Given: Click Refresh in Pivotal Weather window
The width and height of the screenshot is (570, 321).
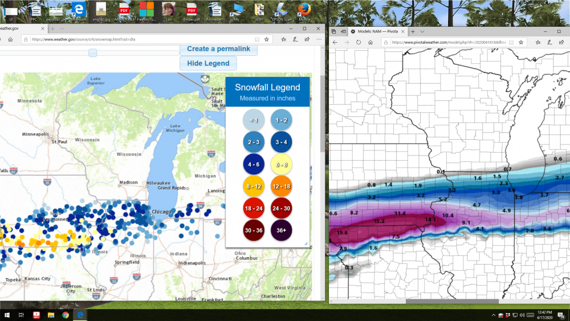Looking at the screenshot, I should click(359, 42).
